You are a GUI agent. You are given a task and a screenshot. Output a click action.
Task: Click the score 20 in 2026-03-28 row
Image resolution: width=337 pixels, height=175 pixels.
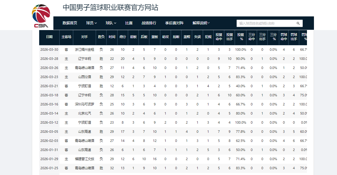[123, 59]
